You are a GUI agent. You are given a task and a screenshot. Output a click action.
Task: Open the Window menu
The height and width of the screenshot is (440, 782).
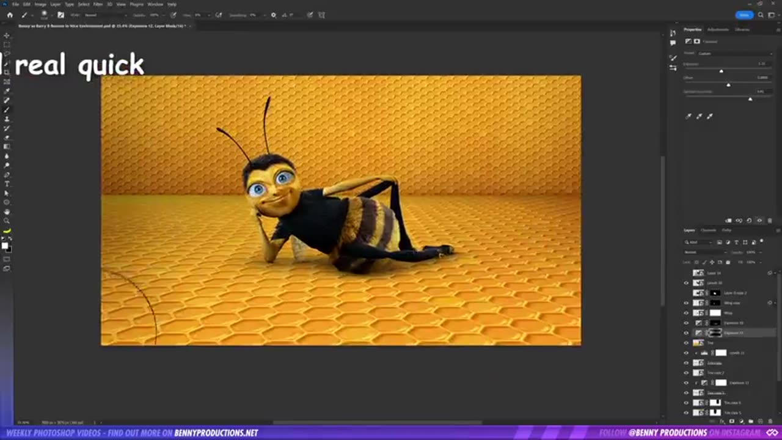(x=155, y=4)
